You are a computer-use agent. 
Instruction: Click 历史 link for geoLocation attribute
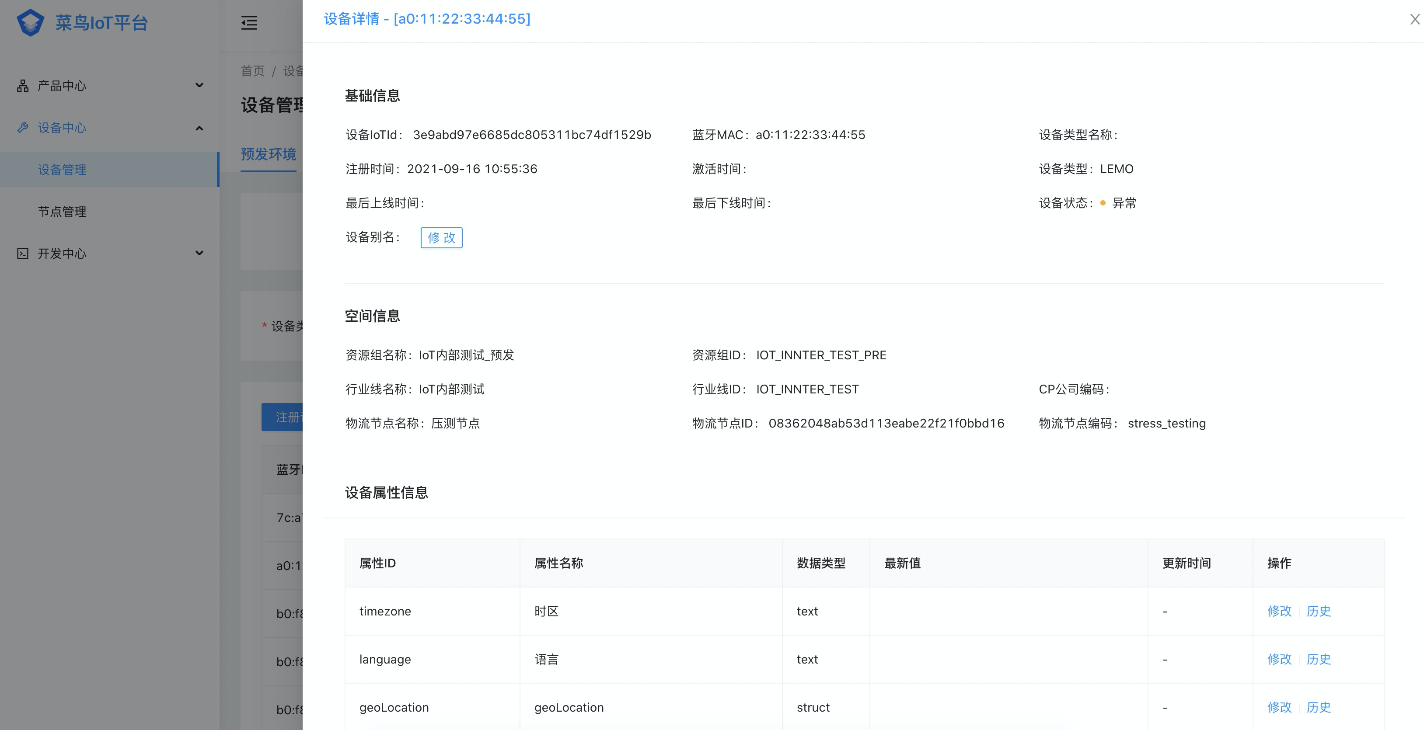[1319, 707]
